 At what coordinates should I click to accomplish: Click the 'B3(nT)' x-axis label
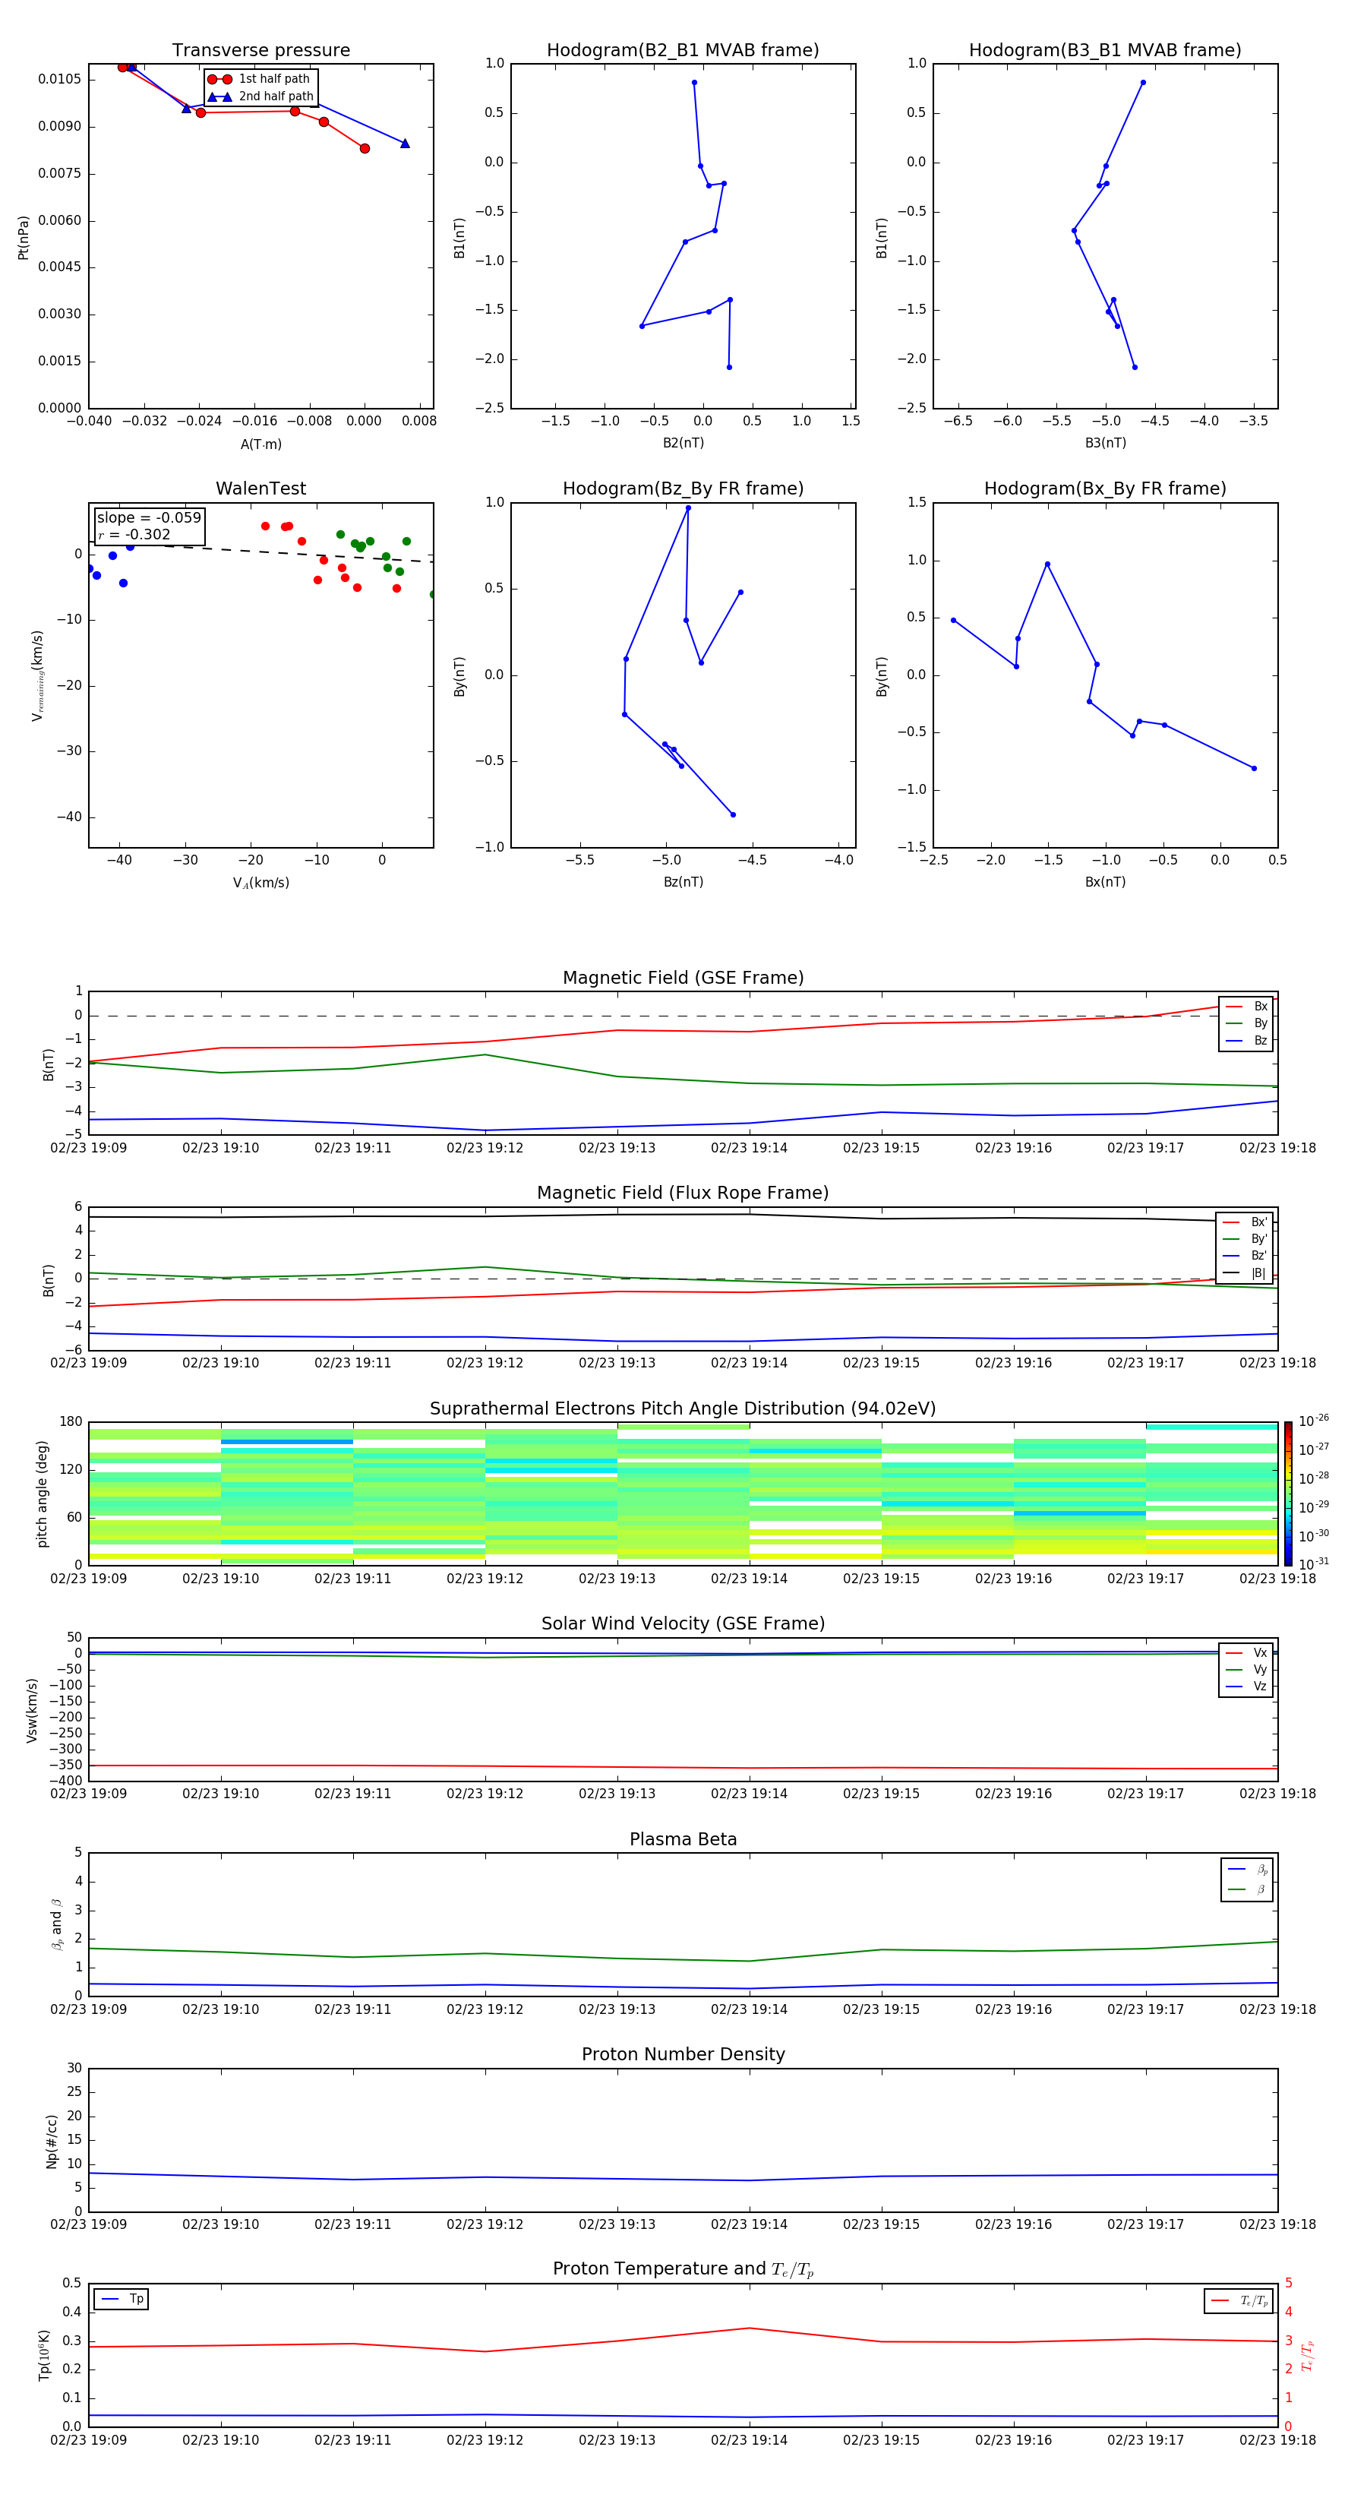pyautogui.click(x=1105, y=443)
